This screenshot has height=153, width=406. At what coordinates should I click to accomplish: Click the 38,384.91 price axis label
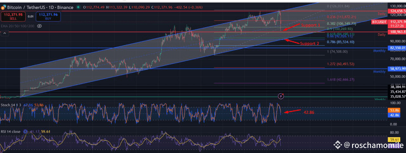tap(397, 87)
